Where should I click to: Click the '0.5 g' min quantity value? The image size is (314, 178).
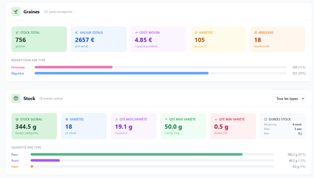coord(221,127)
